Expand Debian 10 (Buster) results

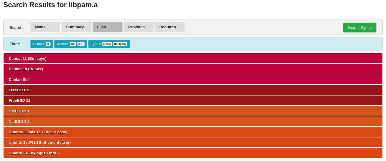pos(193,69)
